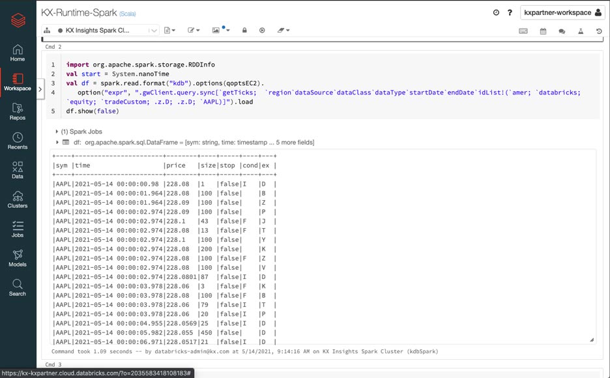Open the notebook File menu dropdown

169,30
